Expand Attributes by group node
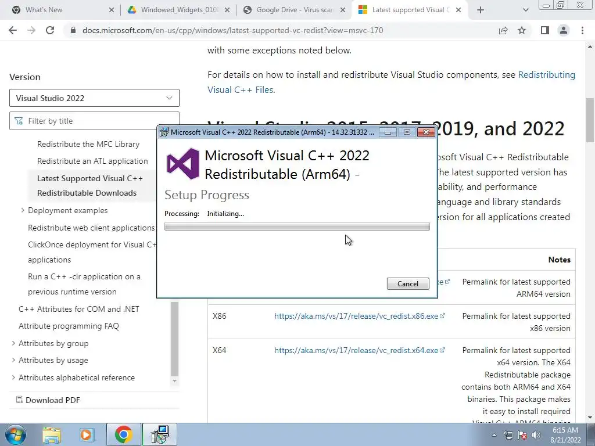This screenshot has width=595, height=446. [13, 343]
